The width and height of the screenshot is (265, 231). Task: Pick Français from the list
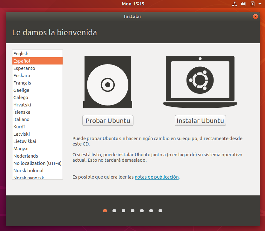pyautogui.click(x=37, y=83)
